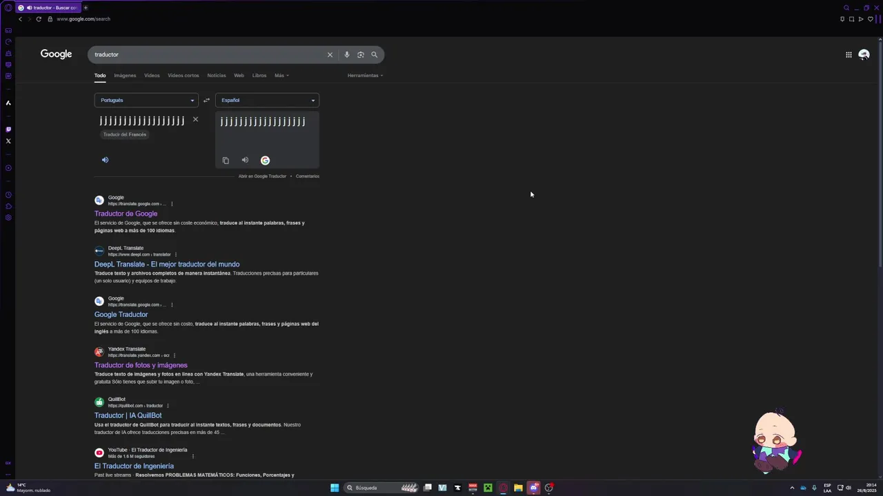
Task: Add page to bookmarks heart icon
Action: coord(870,19)
